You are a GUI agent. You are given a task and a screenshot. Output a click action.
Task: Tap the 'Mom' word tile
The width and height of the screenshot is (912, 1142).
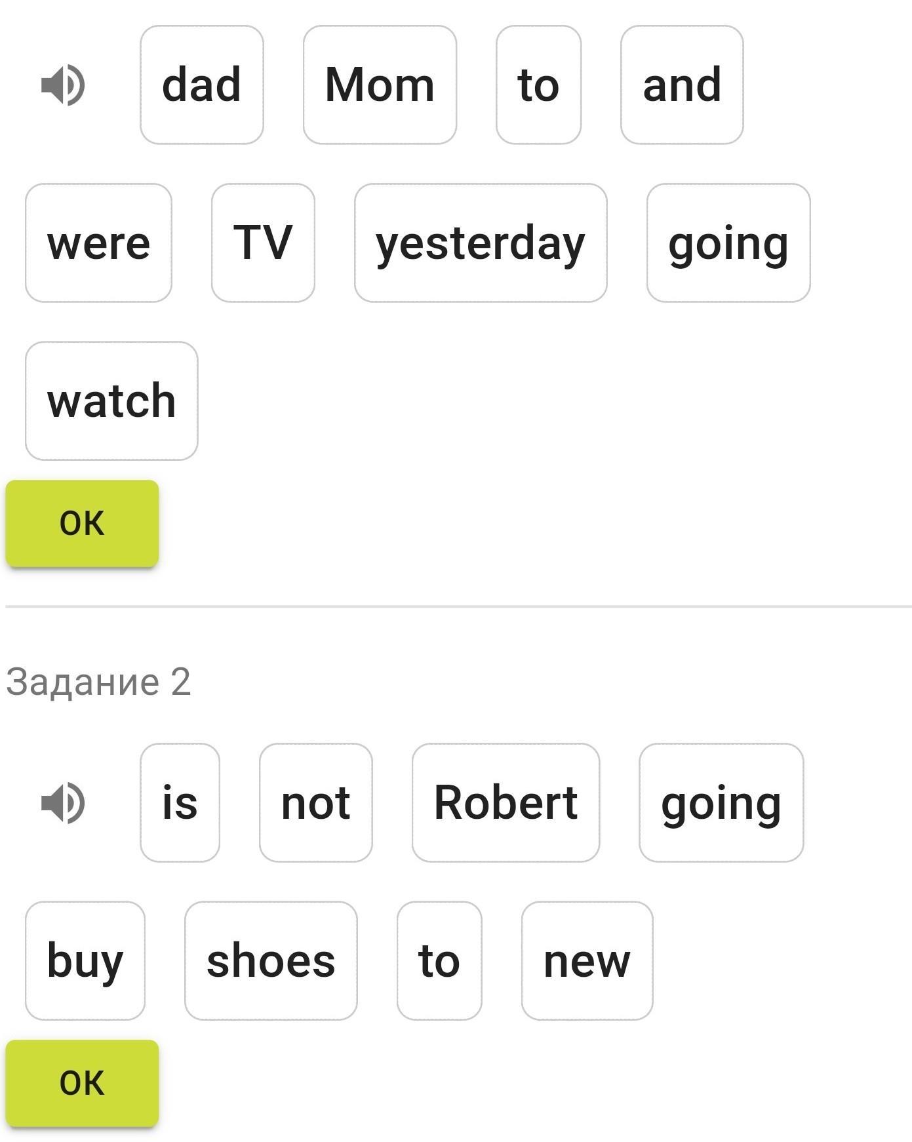point(380,85)
